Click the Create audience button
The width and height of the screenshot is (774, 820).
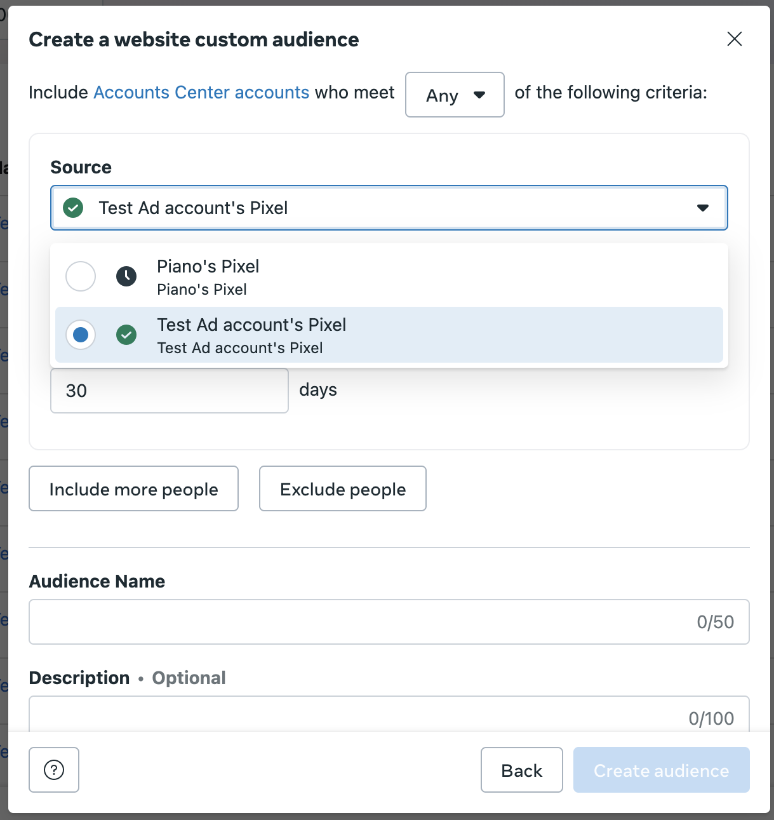[x=662, y=770]
